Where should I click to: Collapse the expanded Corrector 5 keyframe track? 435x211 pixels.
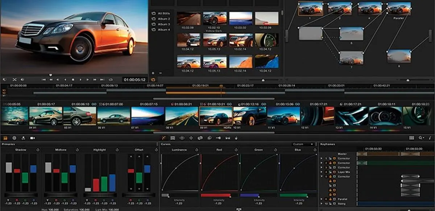321,177
